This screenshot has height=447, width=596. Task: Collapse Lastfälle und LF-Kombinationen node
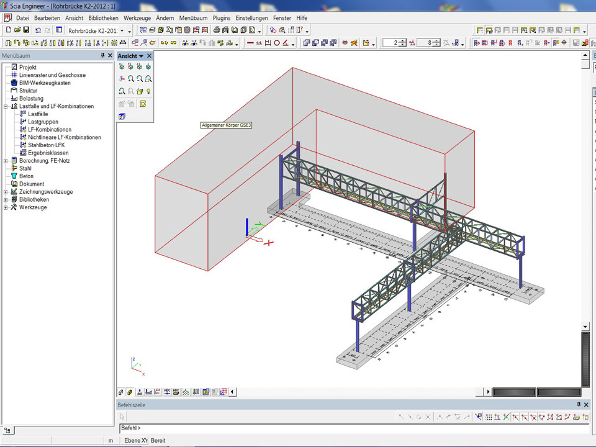[x=6, y=106]
